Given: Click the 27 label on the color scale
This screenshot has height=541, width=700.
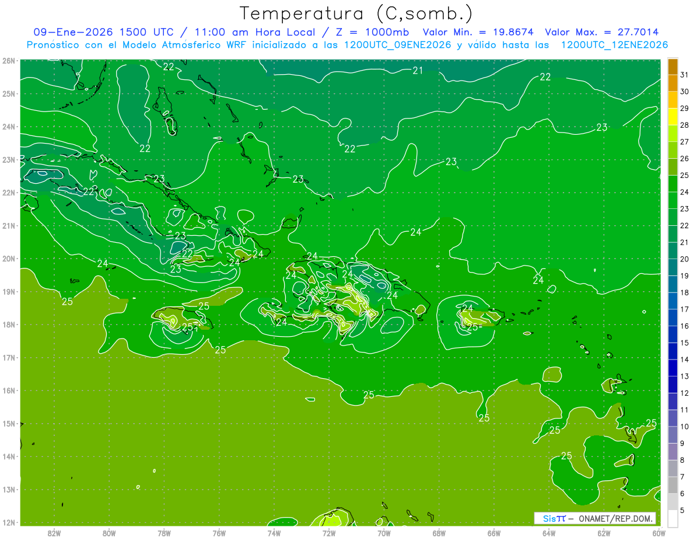Looking at the screenshot, I should [x=685, y=142].
